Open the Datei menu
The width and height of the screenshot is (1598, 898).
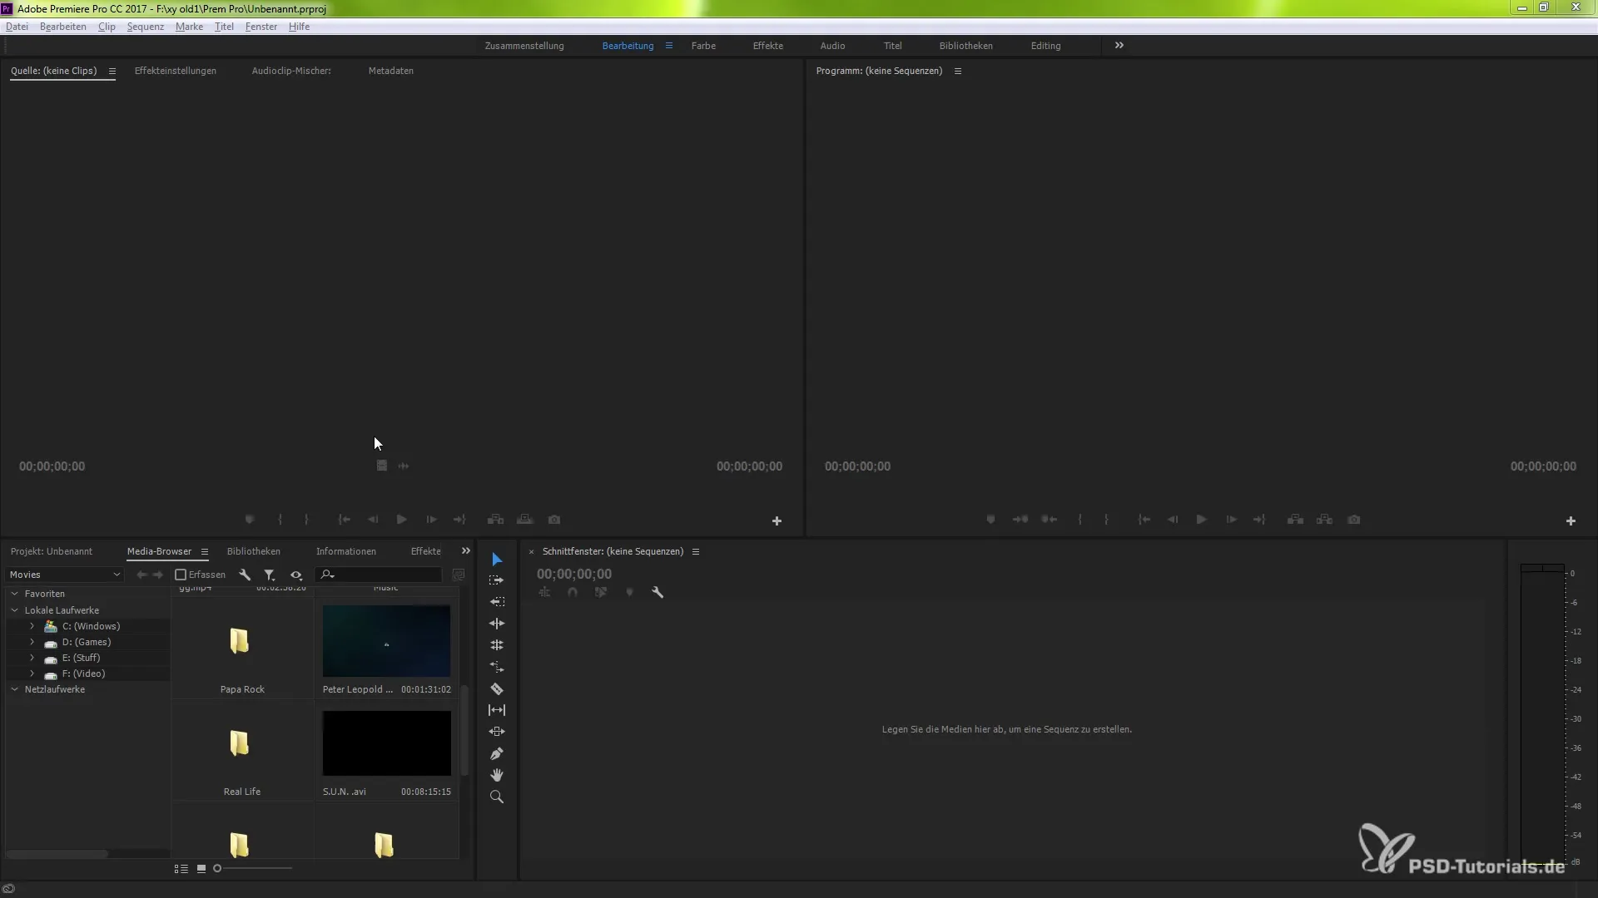pos(17,27)
